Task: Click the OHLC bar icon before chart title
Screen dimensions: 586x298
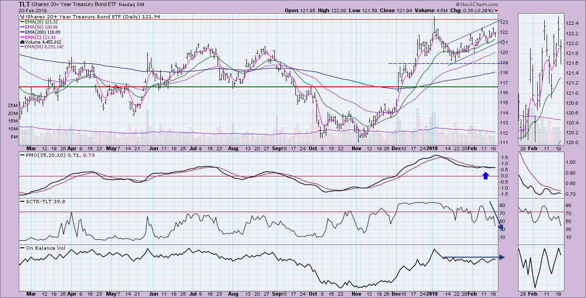Action: [22, 16]
